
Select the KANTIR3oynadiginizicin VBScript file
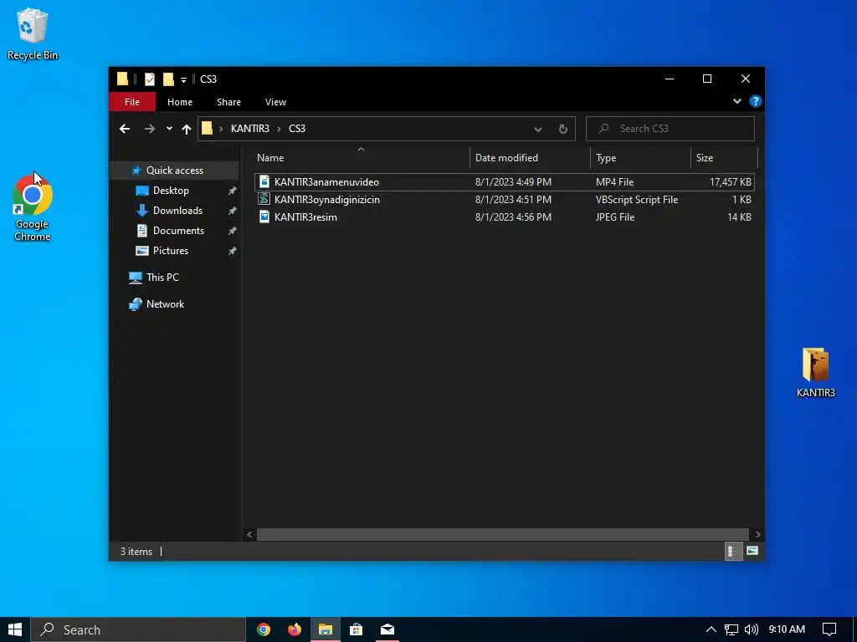[504, 199]
